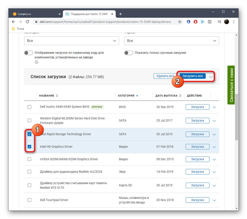The image size is (247, 219).
Task: Open the red Opera-style extension icon
Action: tap(196, 22)
